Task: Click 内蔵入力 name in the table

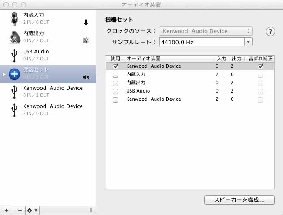Action: click(x=136, y=74)
